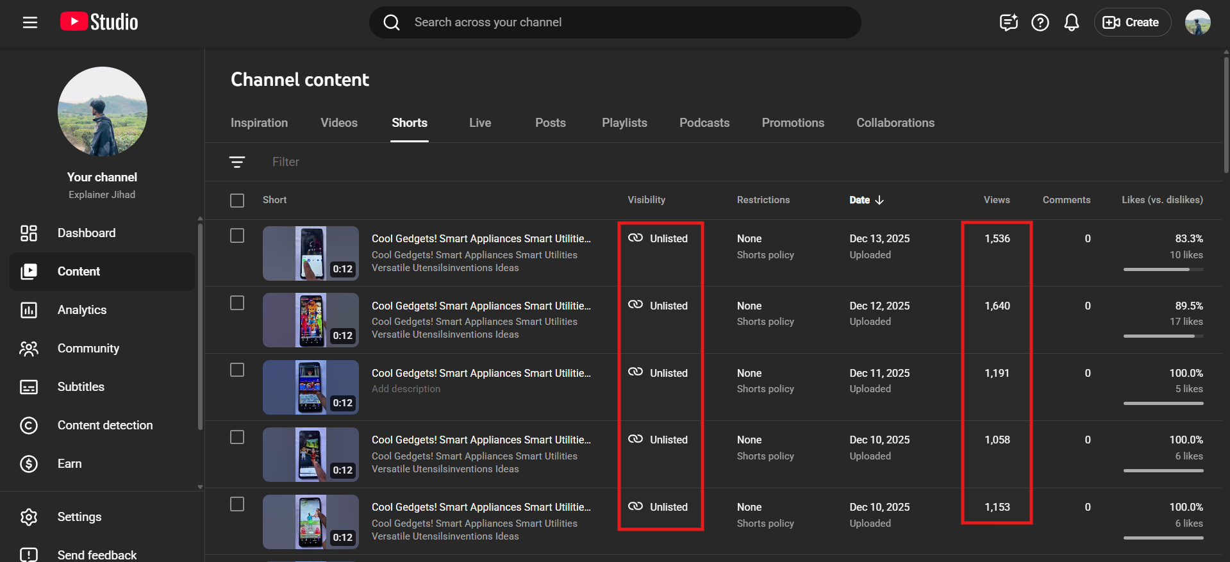Screen dimensions: 1230x562
Task: Check the box for the Dec 11, 2025 short
Action: (237, 370)
